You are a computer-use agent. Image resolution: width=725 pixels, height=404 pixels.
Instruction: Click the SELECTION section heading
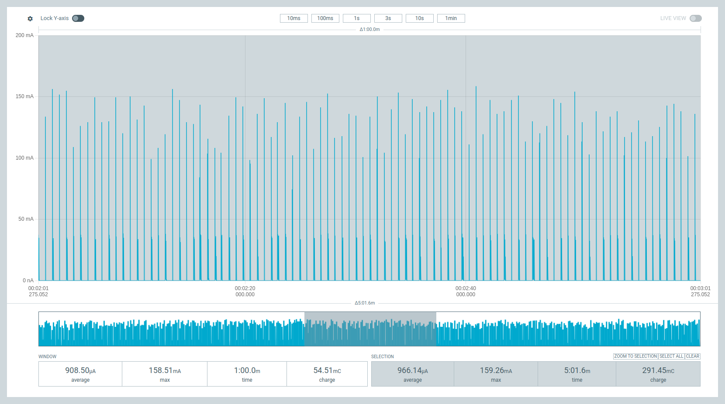[x=383, y=356]
